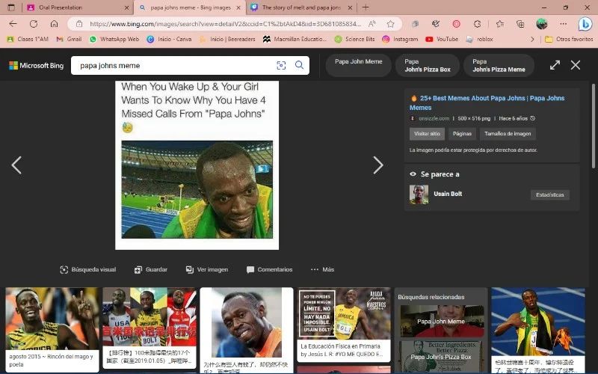Image resolution: width=598 pixels, height=374 pixels.
Task: Open the tab actions menu icon
Action: (x=11, y=7)
